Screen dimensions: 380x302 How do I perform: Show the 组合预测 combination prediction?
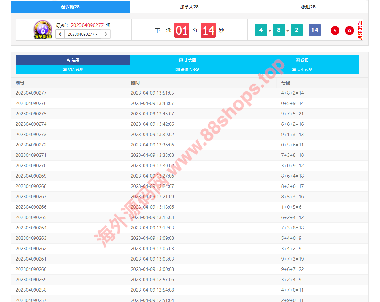point(73,70)
